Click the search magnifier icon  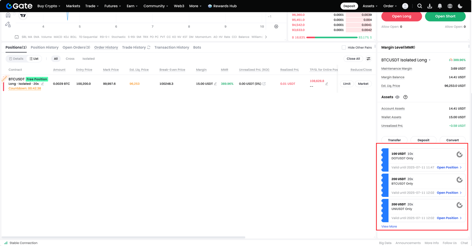point(420,6)
